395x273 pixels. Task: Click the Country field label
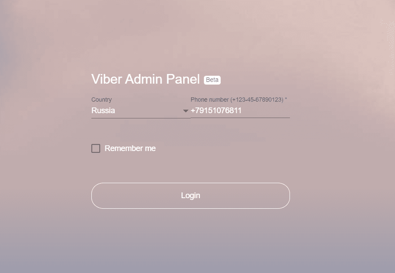coord(102,100)
